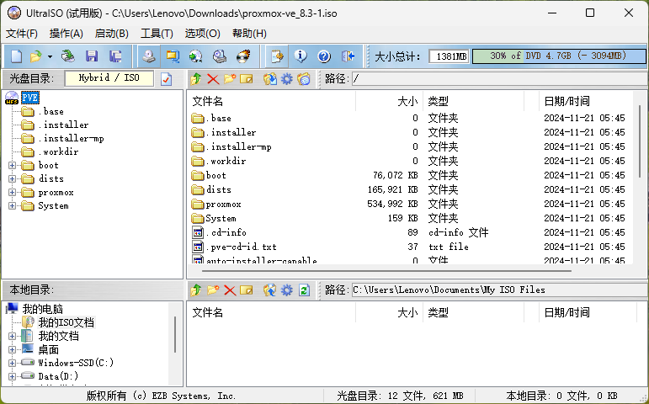
Task: Click the Save As multi-floppy icon
Action: point(115,56)
